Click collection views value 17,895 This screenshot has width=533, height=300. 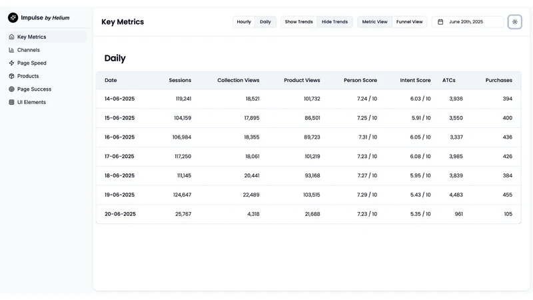tap(252, 118)
